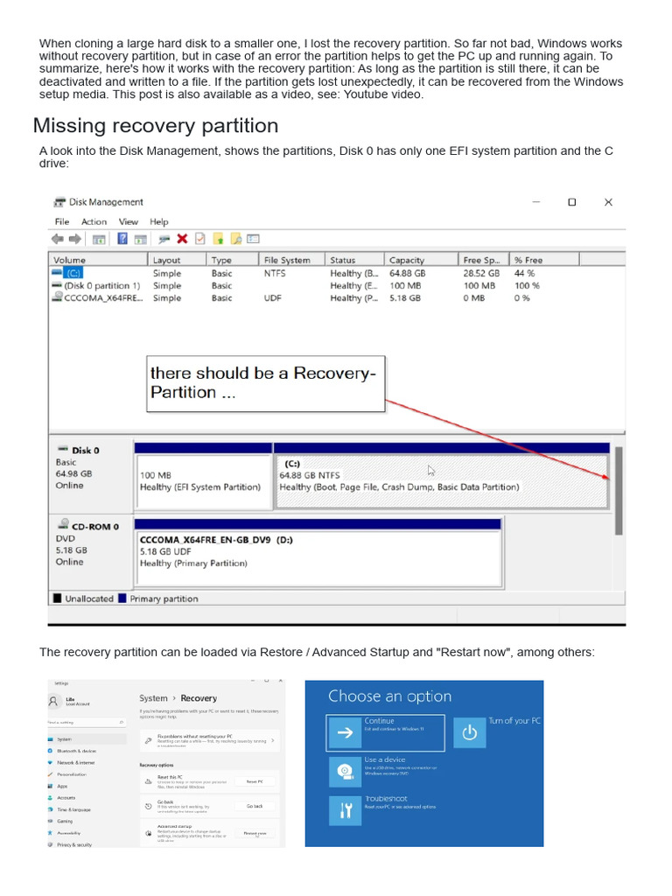
Task: Click the Continue option label
Action: [x=379, y=721]
